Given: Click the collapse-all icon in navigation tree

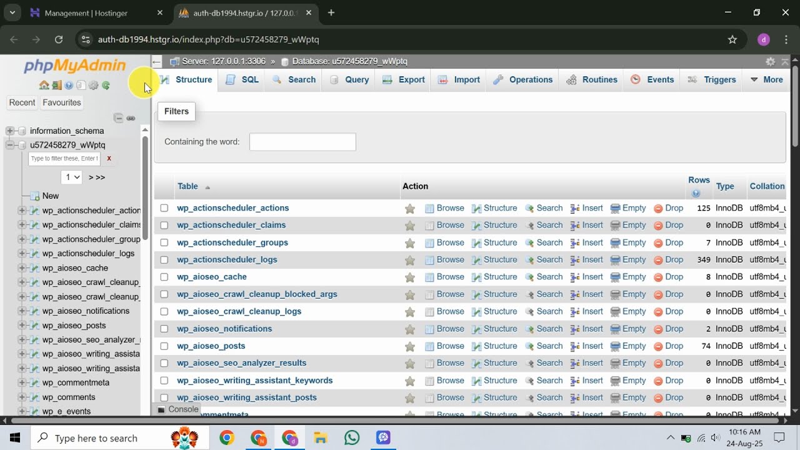Looking at the screenshot, I should [118, 118].
